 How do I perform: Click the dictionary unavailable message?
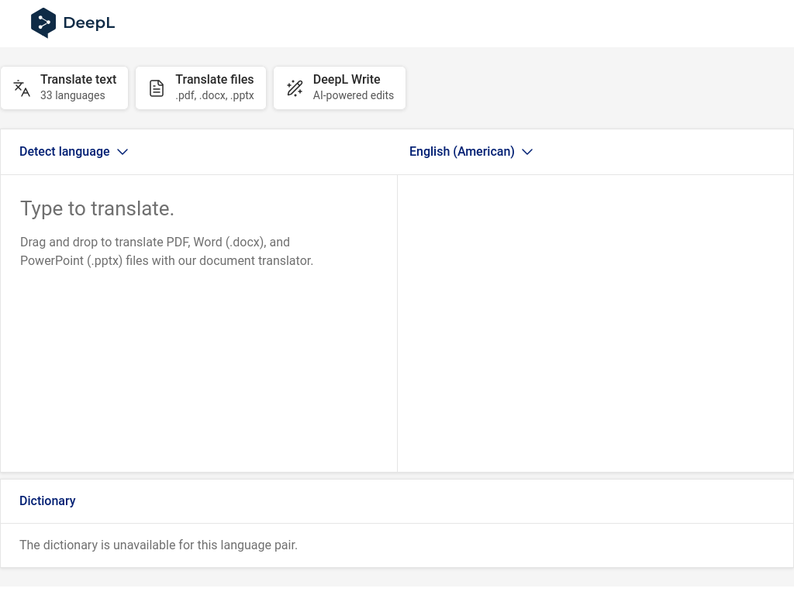pos(158,545)
